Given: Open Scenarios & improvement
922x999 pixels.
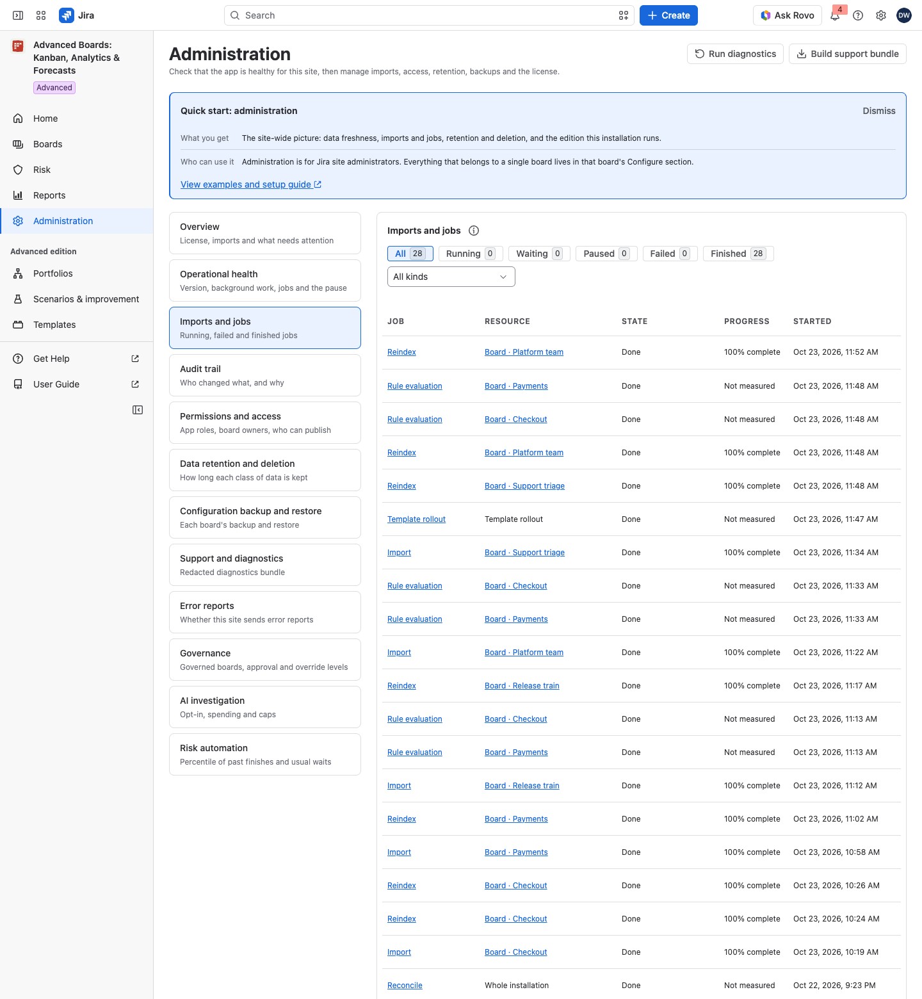Looking at the screenshot, I should [x=77, y=299].
